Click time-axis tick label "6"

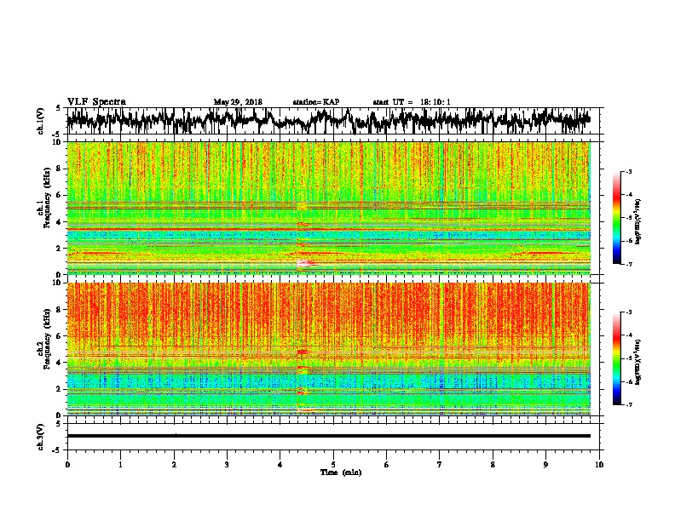click(x=387, y=465)
